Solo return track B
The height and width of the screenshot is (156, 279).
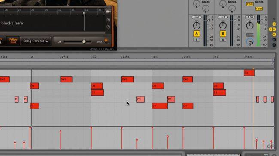tap(223, 40)
